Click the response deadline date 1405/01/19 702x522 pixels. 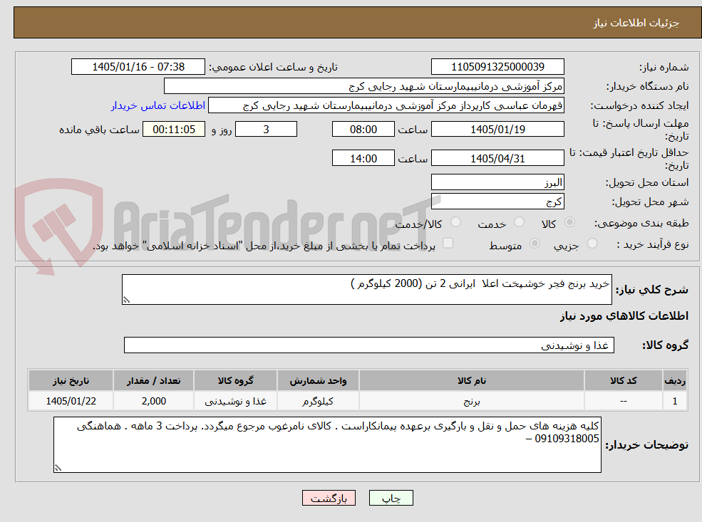click(x=497, y=130)
